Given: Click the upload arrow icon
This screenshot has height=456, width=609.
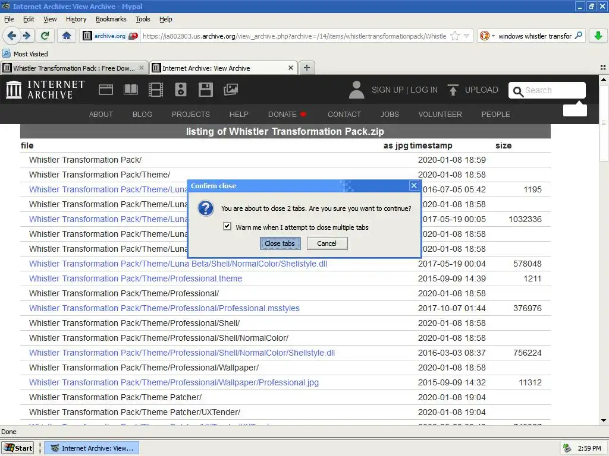Looking at the screenshot, I should (453, 90).
